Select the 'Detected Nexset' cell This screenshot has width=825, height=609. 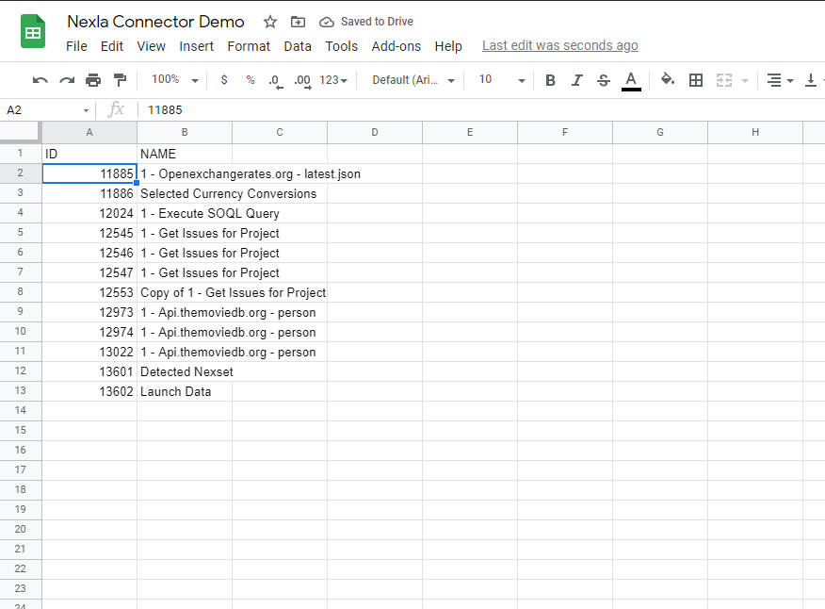point(185,371)
